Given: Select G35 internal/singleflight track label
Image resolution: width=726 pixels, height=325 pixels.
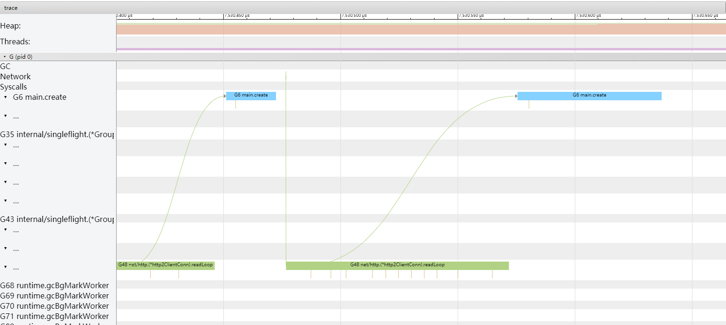Looking at the screenshot, I should [x=56, y=134].
